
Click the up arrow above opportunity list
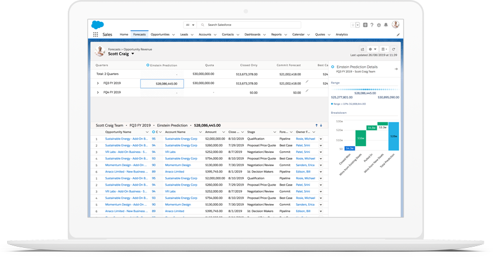pyautogui.click(x=316, y=125)
